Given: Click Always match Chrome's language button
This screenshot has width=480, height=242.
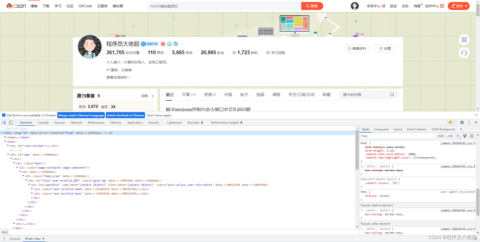Looking at the screenshot, I should 81,115.
